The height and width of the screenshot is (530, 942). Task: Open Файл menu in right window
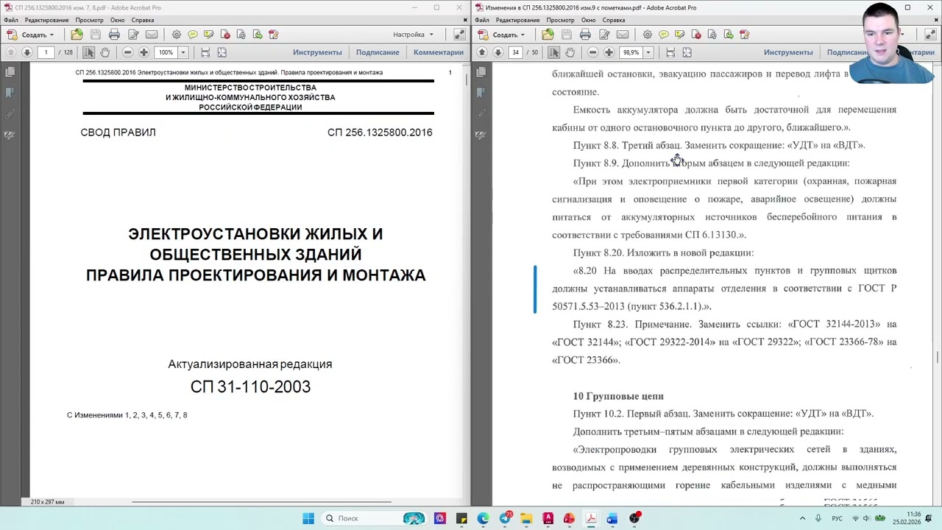(x=481, y=20)
